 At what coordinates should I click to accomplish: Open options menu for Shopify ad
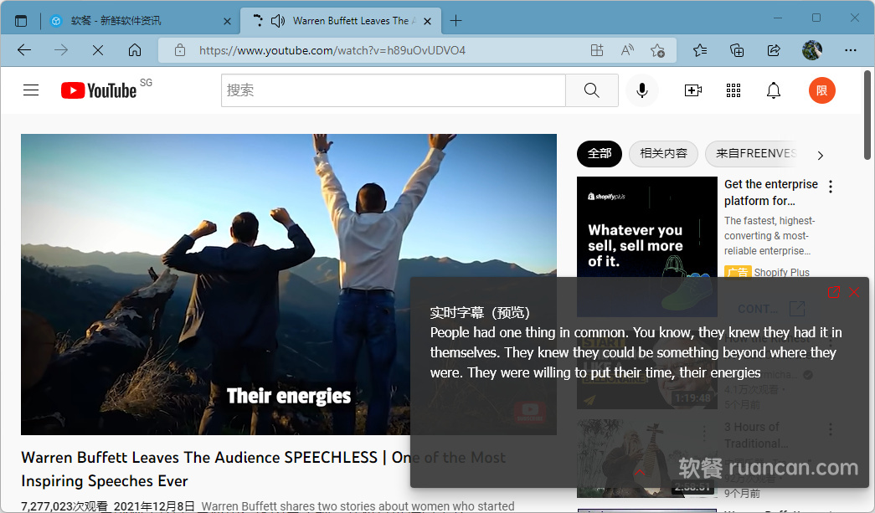pyautogui.click(x=831, y=187)
